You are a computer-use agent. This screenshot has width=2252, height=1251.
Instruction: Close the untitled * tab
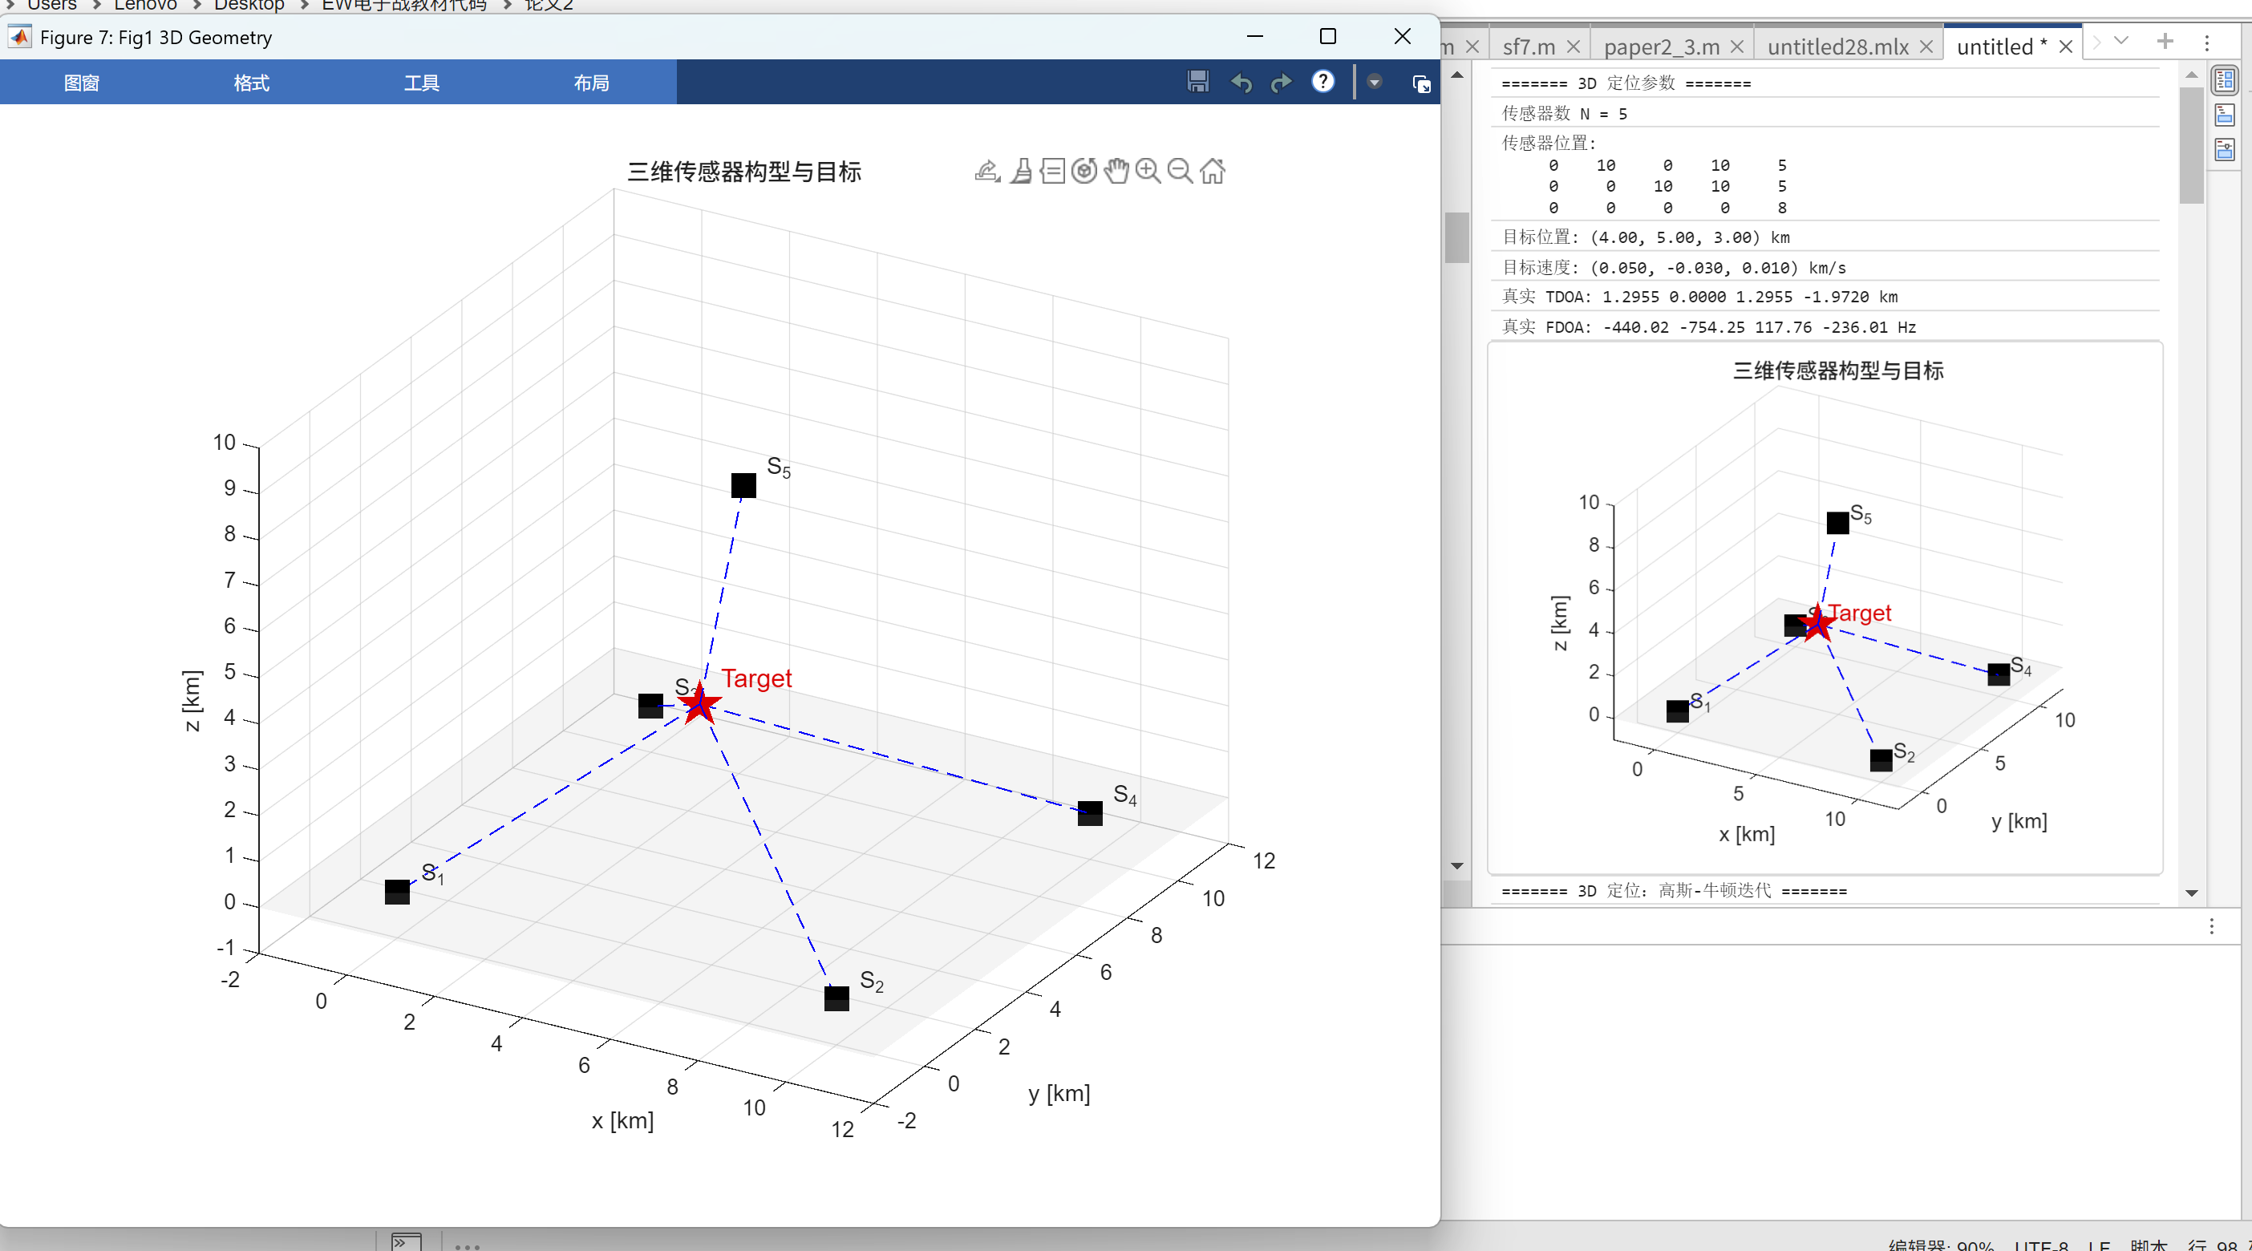coord(2066,47)
